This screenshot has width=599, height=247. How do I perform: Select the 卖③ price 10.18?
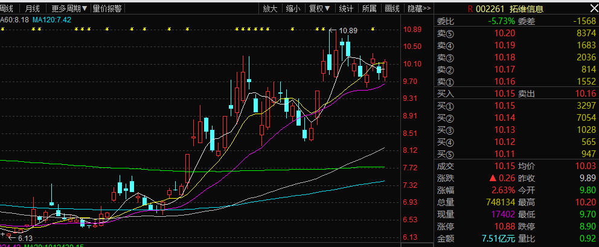[x=505, y=57]
